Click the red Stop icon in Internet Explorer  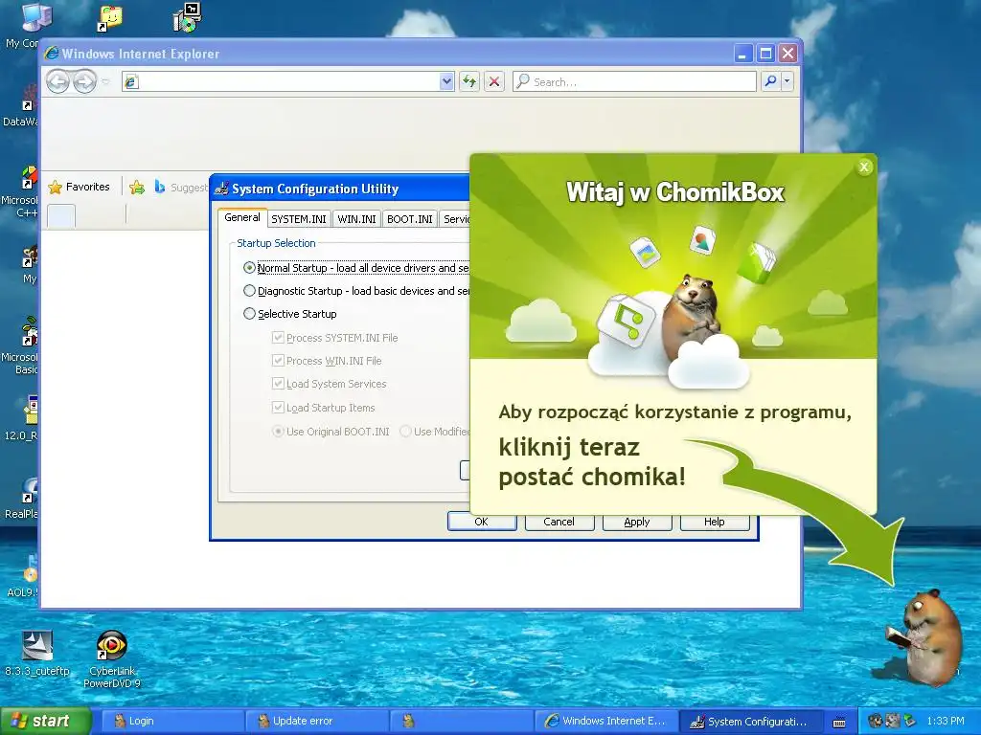point(494,81)
